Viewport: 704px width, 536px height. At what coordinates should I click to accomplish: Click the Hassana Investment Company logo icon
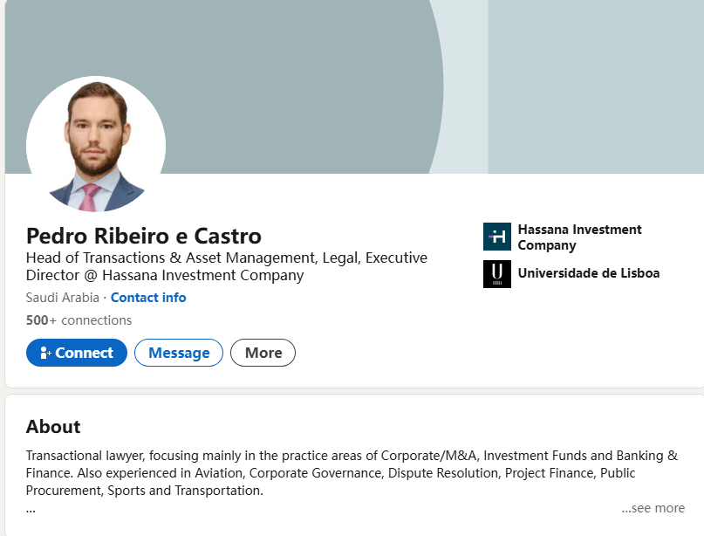pos(497,237)
